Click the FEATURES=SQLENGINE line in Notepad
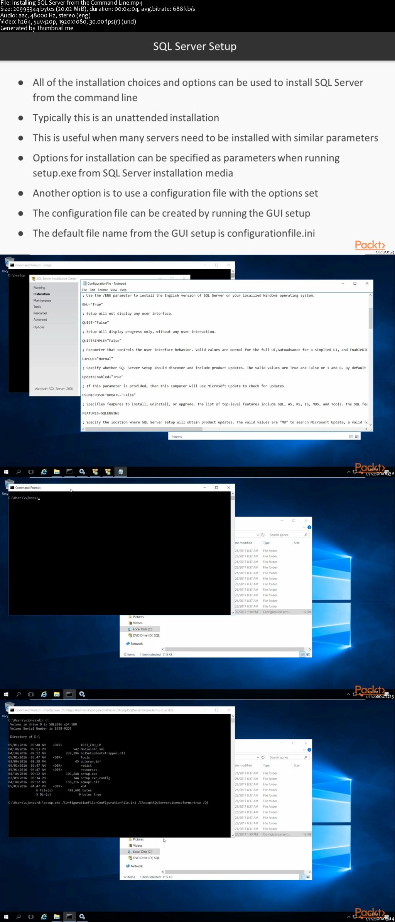The image size is (395, 922). tap(101, 413)
